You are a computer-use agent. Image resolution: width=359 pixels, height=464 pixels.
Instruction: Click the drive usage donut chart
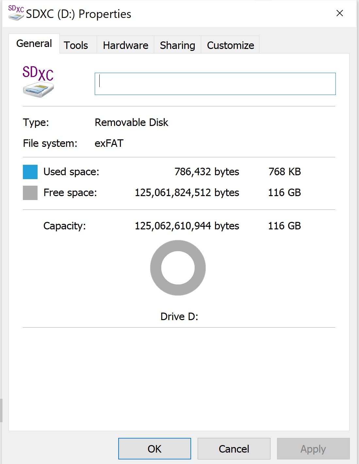coord(178,268)
